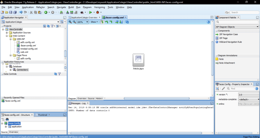Switch to the Overview tab in Structure panel
Viewport: 260px width, 138px height.
pos(14,132)
